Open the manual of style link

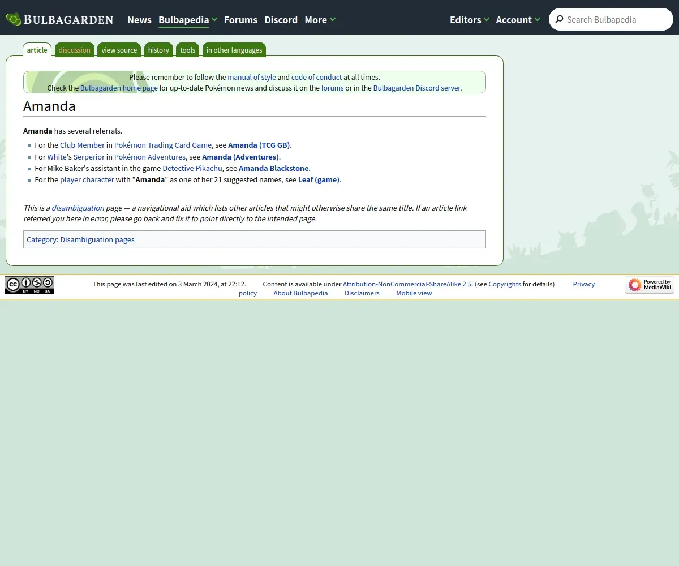click(252, 77)
